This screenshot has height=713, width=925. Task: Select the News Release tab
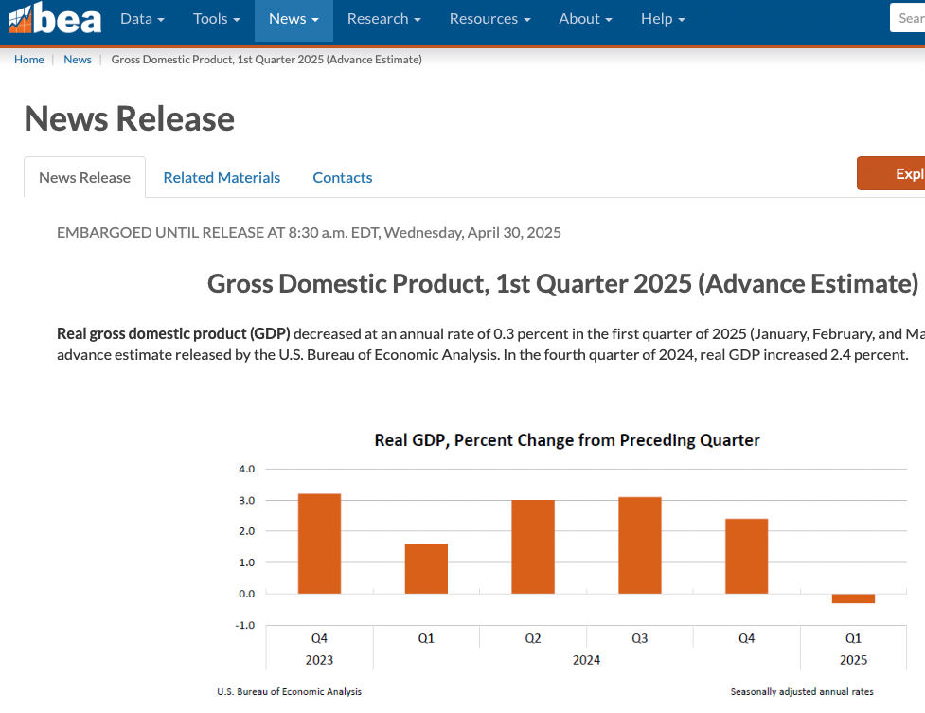(84, 177)
